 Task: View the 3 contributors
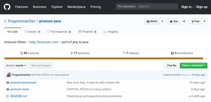tap(182, 53)
